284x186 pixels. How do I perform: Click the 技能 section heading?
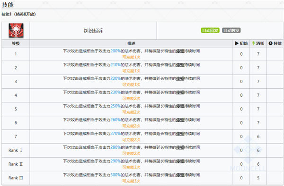(x=8, y=5)
